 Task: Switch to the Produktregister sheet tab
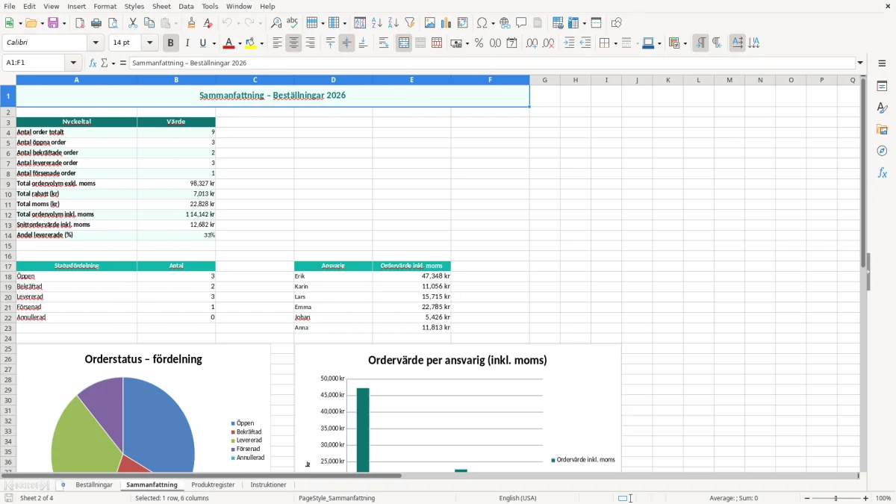tap(213, 485)
